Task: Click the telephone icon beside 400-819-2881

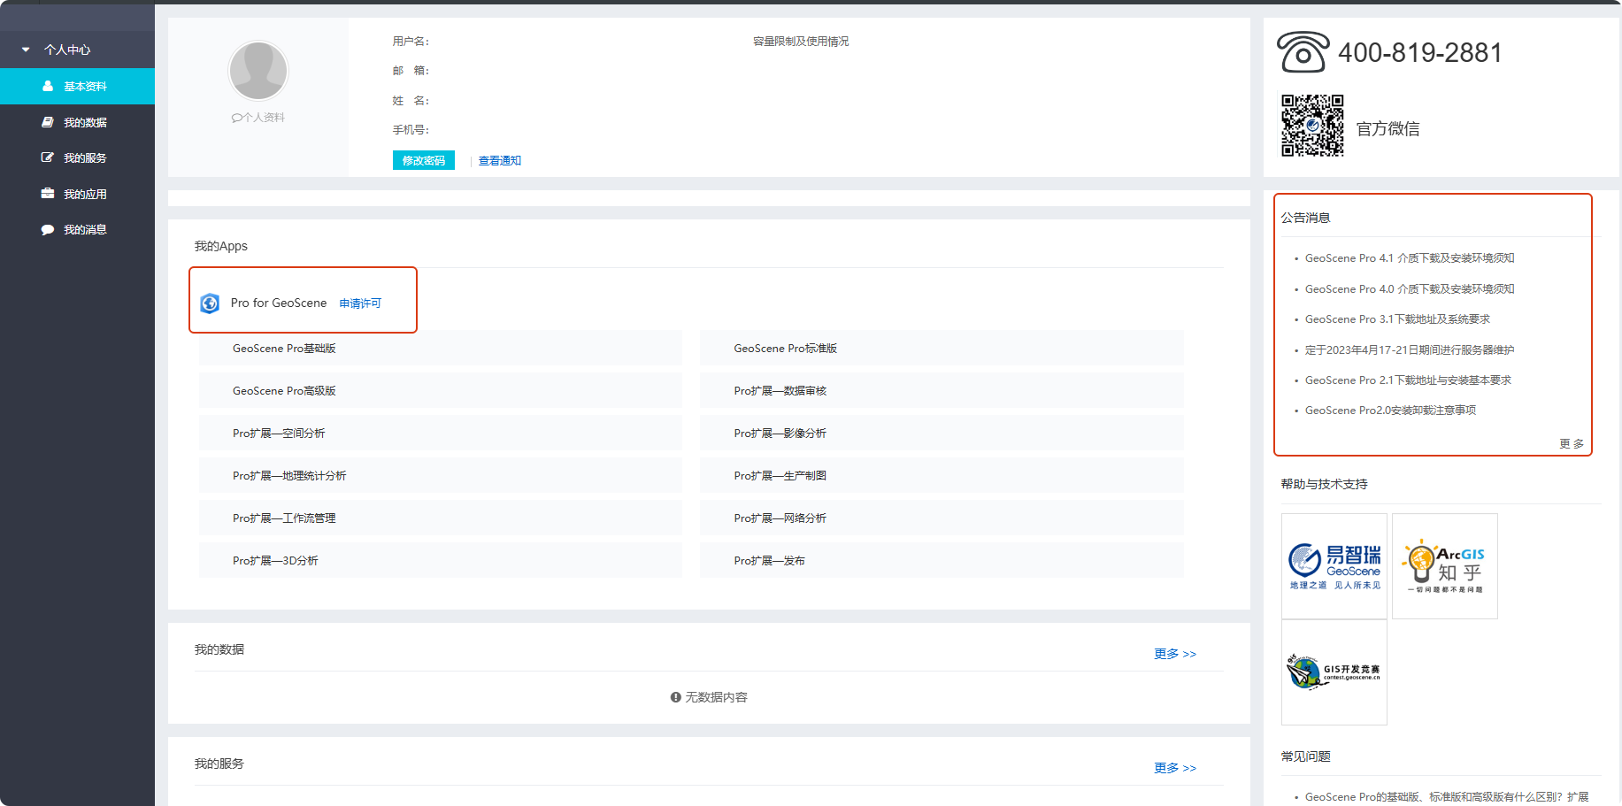Action: [1303, 52]
